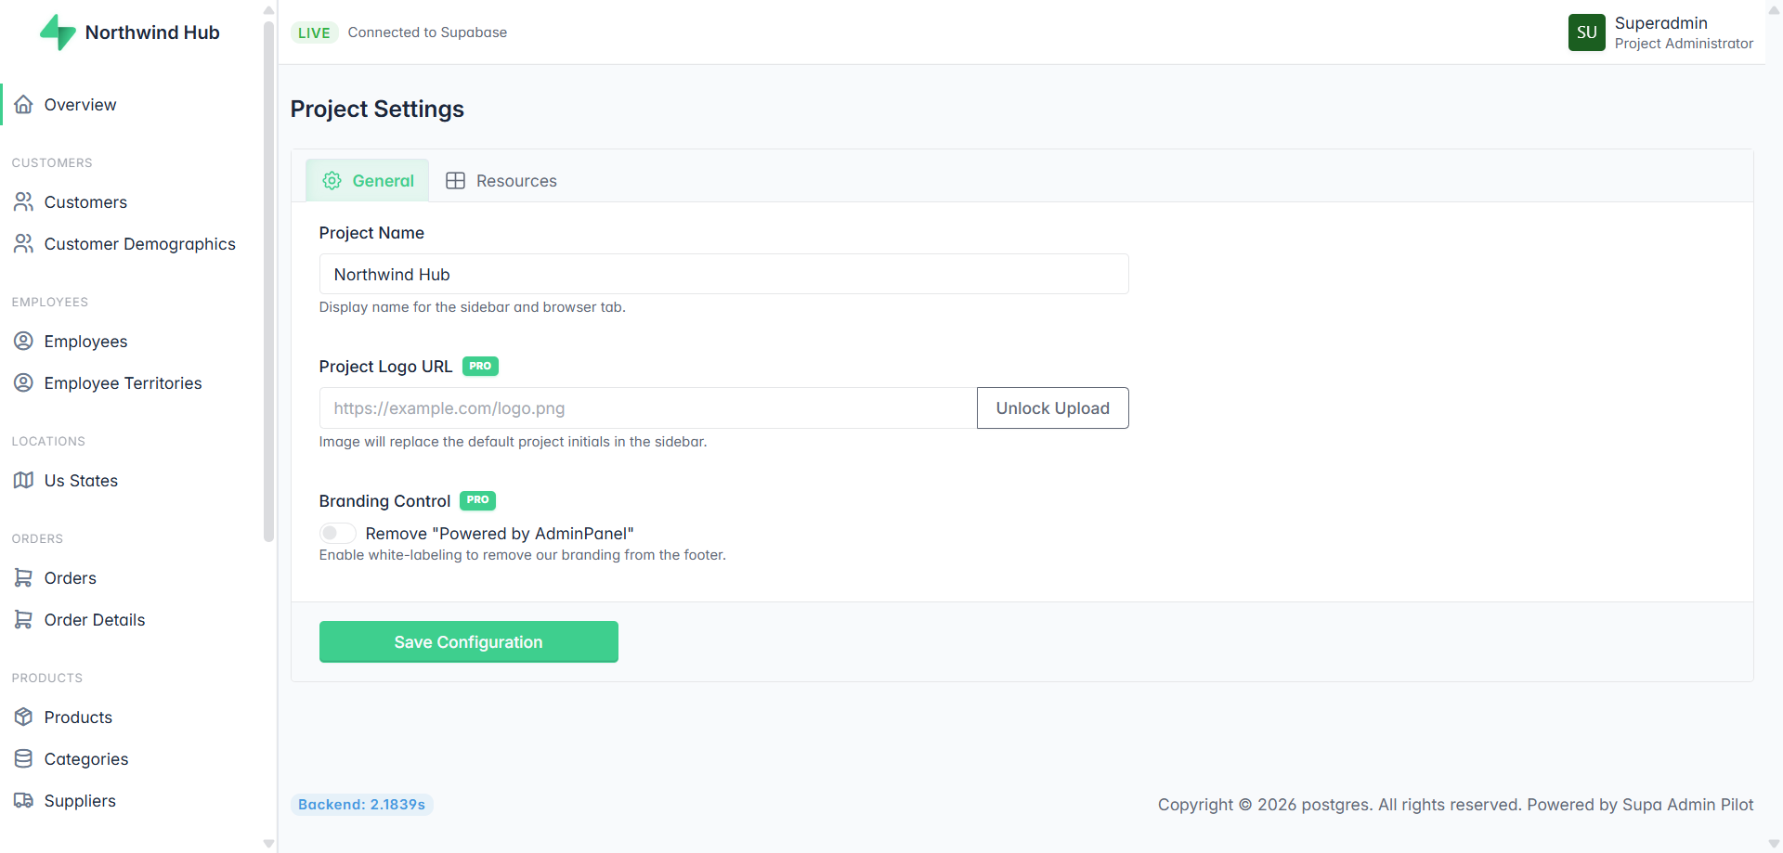Viewport: 1783px width, 853px height.
Task: Go to Order Details page
Action: click(95, 620)
